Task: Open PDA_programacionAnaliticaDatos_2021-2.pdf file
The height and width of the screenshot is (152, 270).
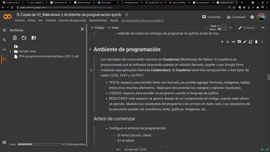Action: click(x=49, y=56)
